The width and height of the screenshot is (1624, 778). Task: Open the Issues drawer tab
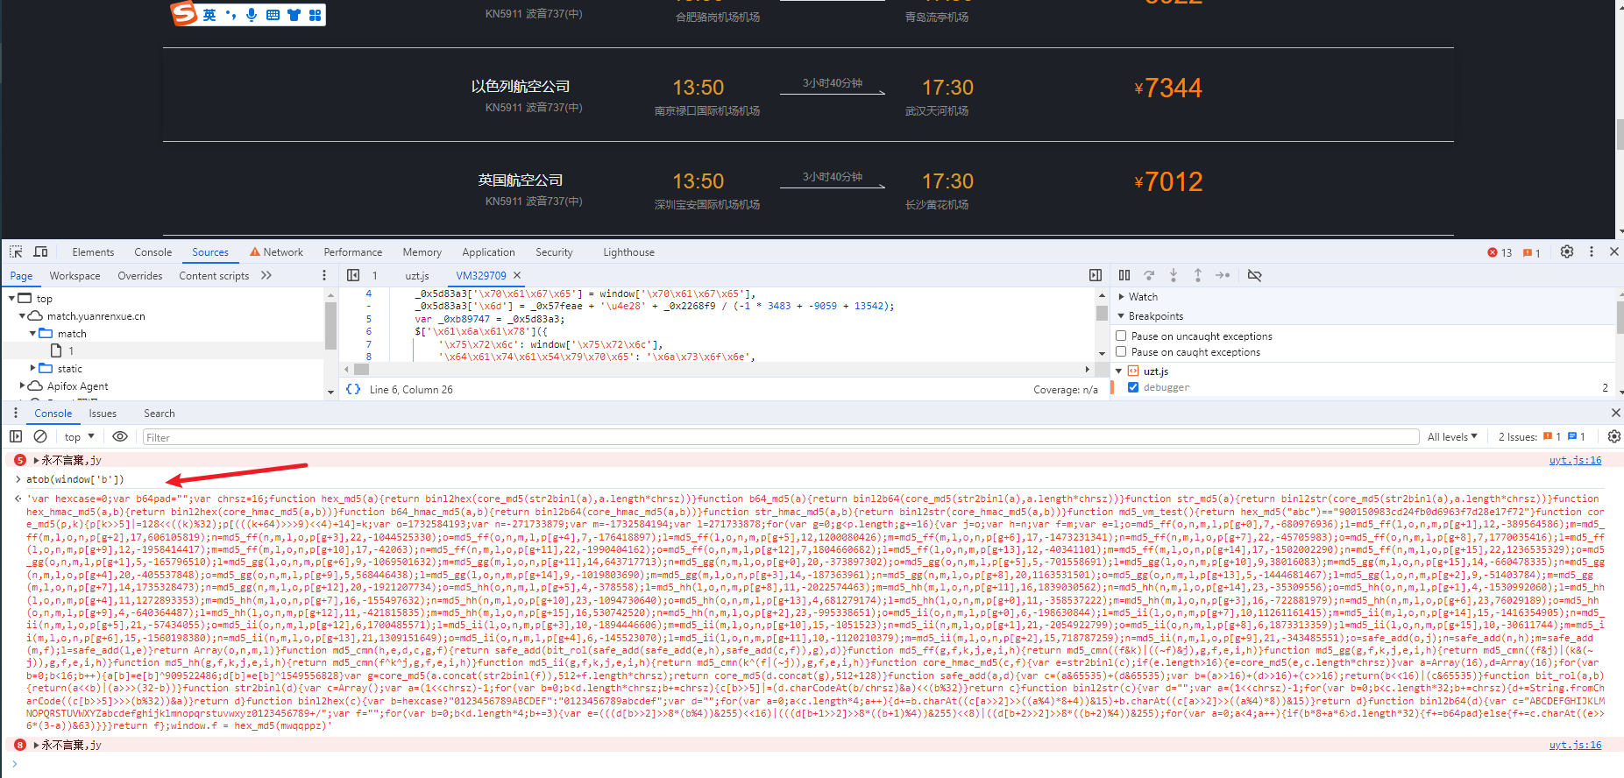102,414
